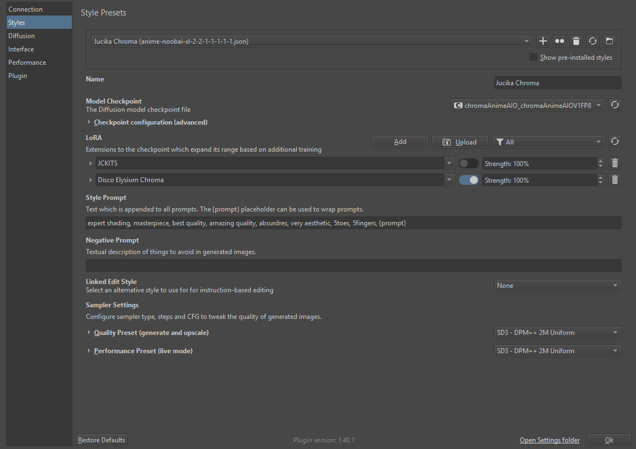
Task: Refresh the style presets list
Action: 593,41
